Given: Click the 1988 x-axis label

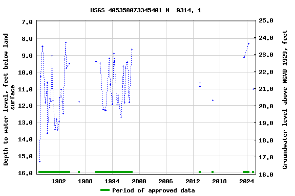Looking at the screenshot, I should click(x=86, y=181).
